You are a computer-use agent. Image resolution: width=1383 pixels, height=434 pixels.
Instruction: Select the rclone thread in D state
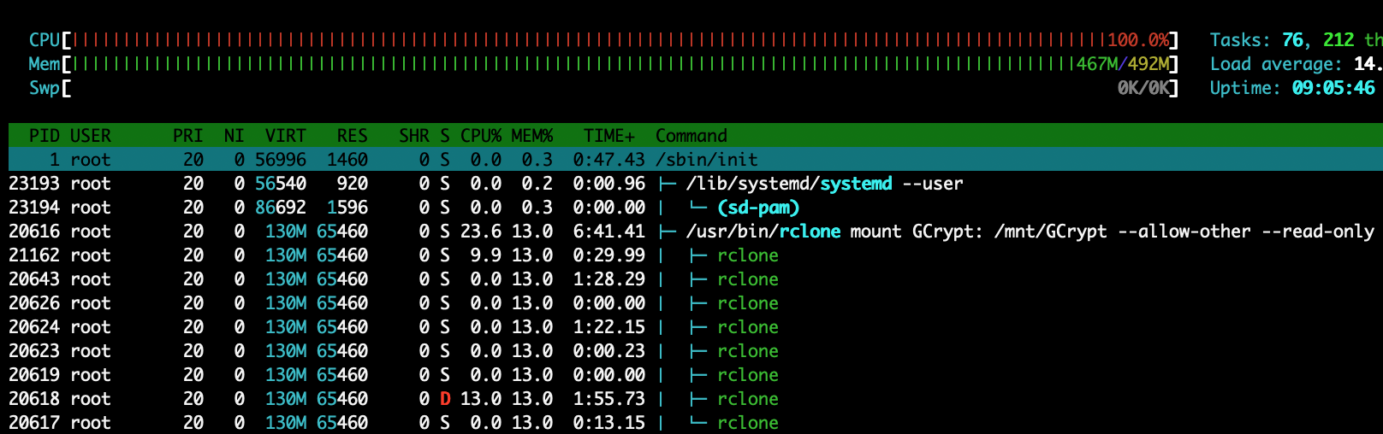coord(747,399)
